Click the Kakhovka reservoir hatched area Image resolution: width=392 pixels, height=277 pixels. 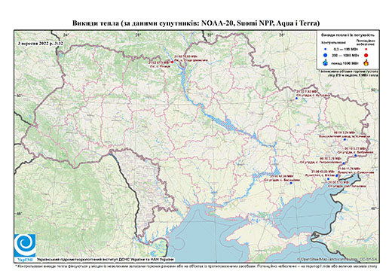[266, 173]
